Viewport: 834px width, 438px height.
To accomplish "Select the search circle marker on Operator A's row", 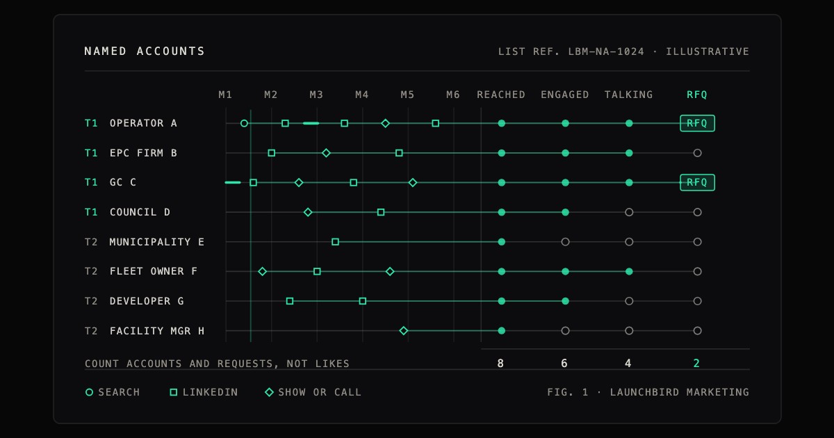I will pos(244,123).
